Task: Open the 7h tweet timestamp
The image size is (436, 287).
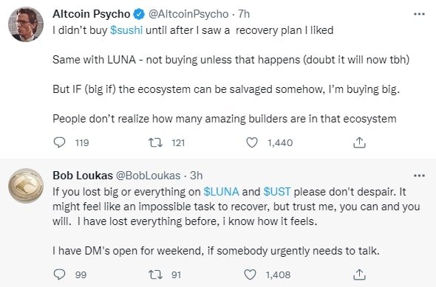Action: tap(244, 14)
